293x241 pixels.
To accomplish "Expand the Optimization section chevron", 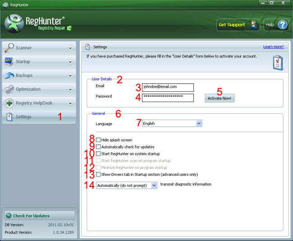I will click(70, 89).
